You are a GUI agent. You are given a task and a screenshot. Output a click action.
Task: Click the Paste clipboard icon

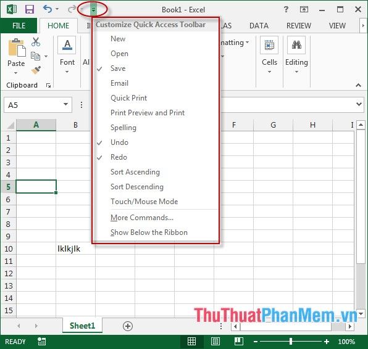pos(17,47)
